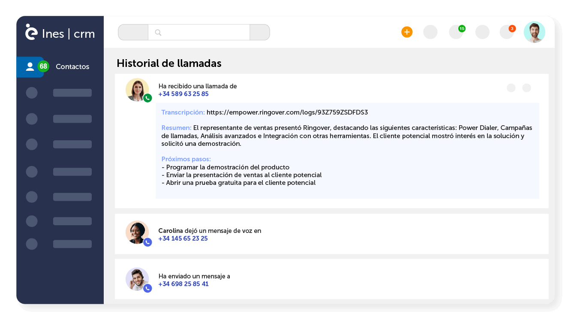Screen dimensions: 571x320
Task: Open notifications showing the 15 badge
Action: pos(456,32)
